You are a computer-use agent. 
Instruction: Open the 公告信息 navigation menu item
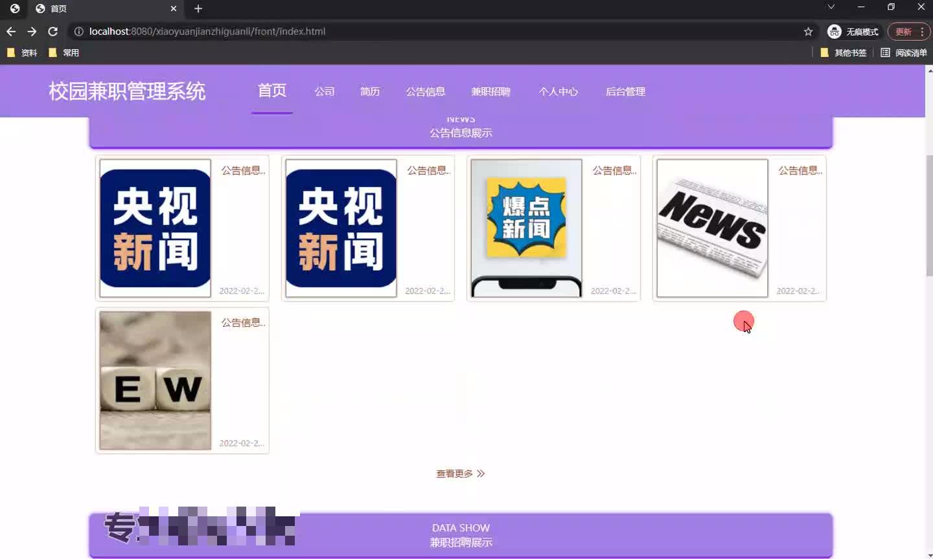(426, 91)
